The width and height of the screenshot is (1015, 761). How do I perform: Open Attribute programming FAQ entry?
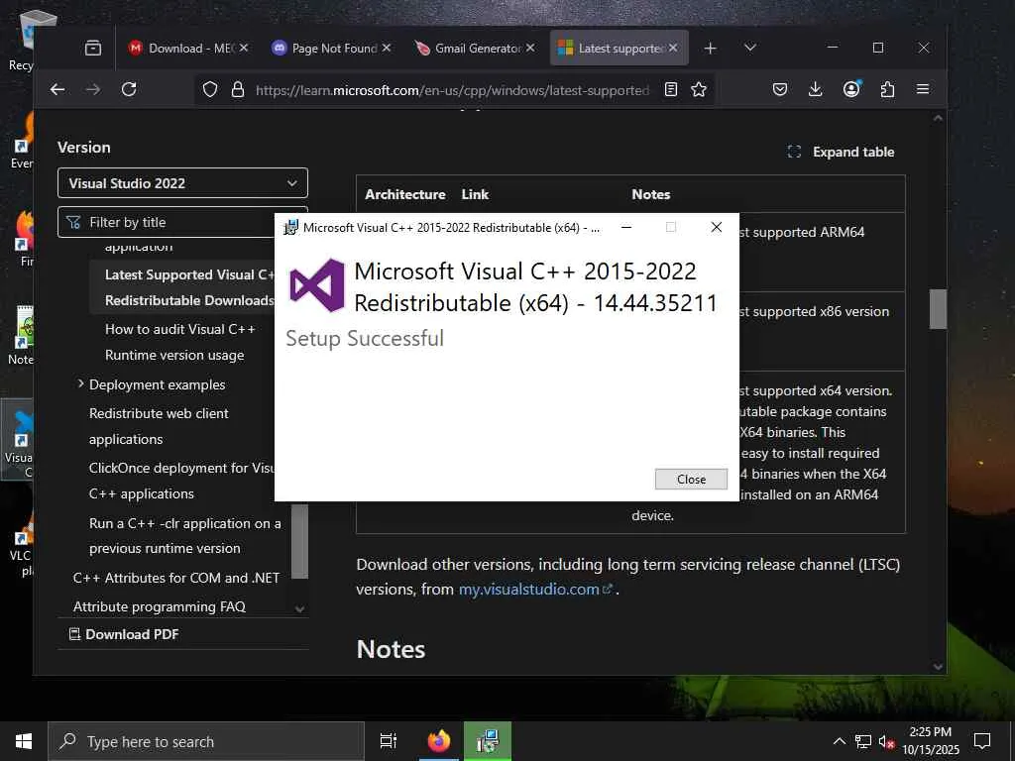pos(160,606)
